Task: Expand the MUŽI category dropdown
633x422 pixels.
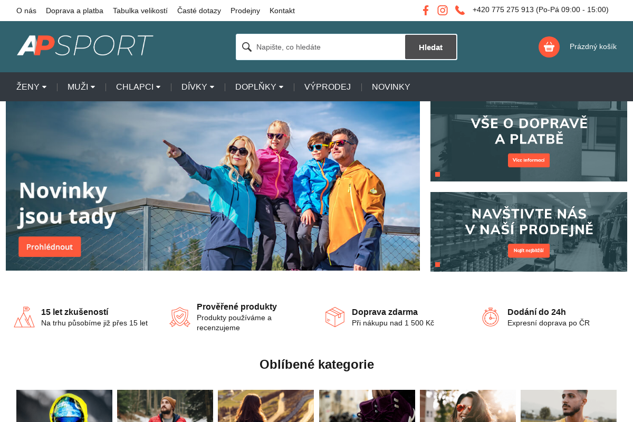Action: [81, 87]
